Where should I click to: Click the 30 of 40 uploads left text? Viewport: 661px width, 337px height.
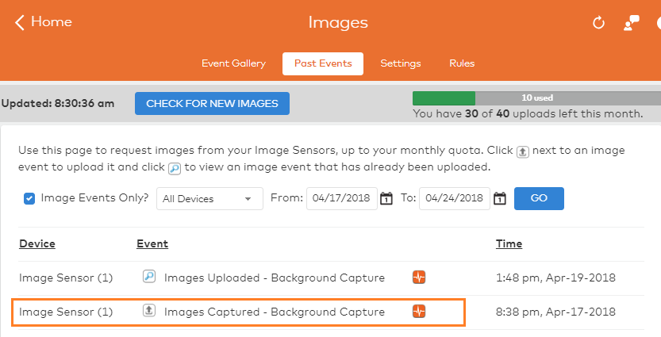click(528, 113)
